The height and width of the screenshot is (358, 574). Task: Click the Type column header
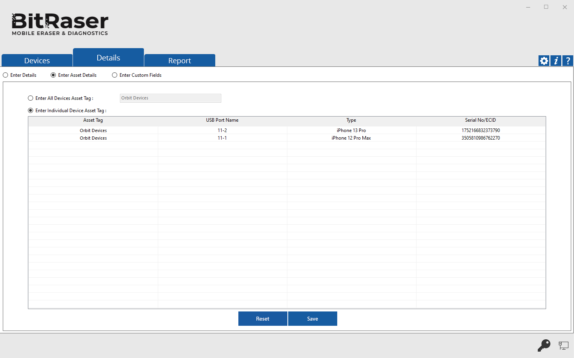[x=351, y=120]
